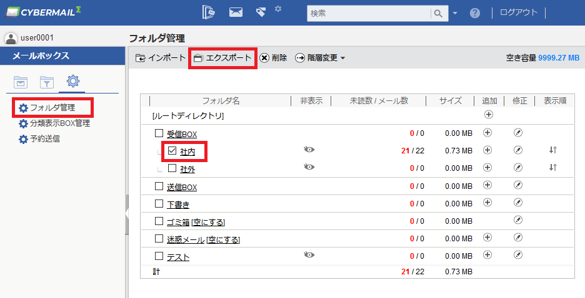Open the 下書き folder link

pos(178,204)
